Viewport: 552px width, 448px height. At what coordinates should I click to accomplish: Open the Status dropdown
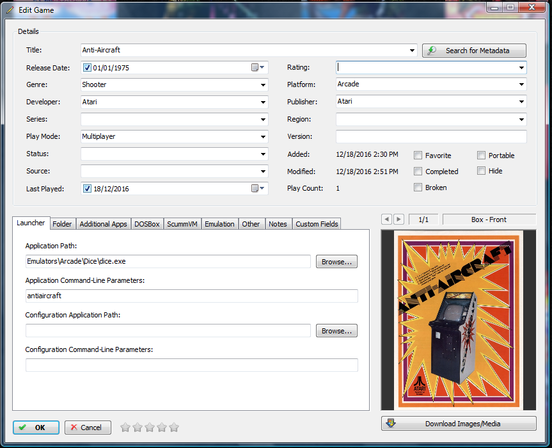tap(263, 154)
